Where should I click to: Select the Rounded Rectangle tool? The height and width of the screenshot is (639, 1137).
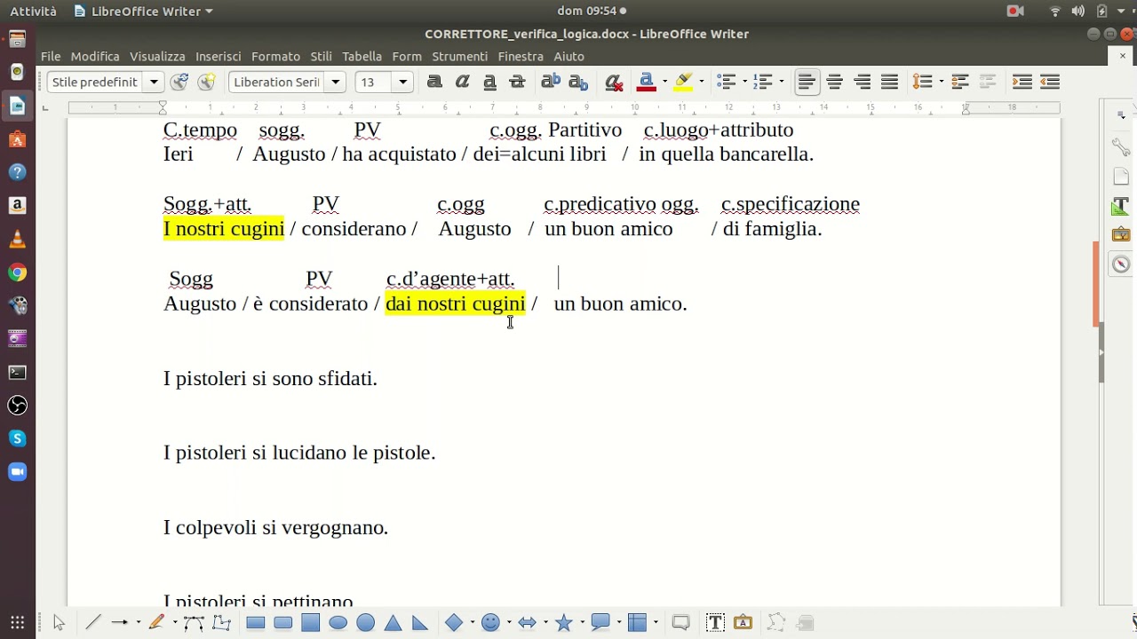coord(283,622)
